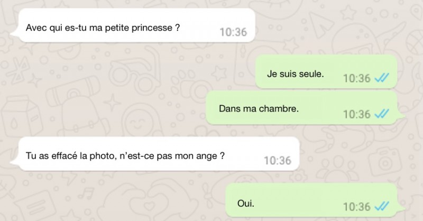Click the tail of the 'Oui.' bubble
This screenshot has width=423, height=221.
401,208
